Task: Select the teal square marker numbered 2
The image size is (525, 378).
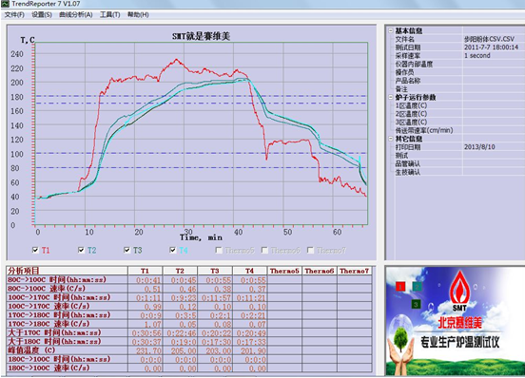Action: pyautogui.click(x=417, y=287)
